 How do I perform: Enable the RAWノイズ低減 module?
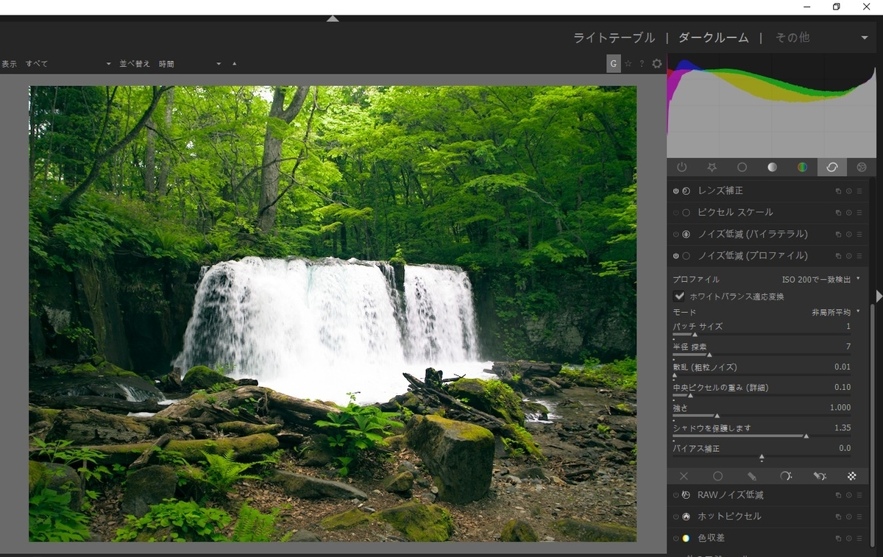point(676,495)
